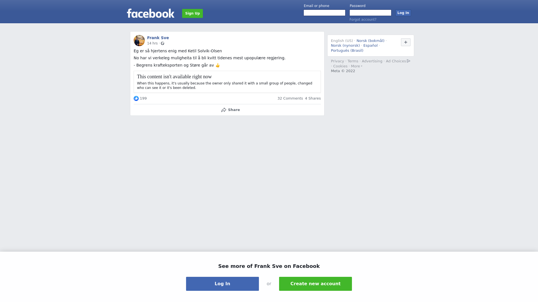View the 32 Comments

pyautogui.click(x=290, y=98)
